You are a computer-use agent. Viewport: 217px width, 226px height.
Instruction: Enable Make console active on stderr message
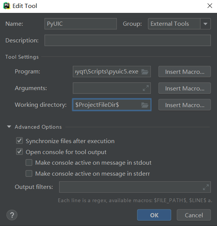coord(29,173)
